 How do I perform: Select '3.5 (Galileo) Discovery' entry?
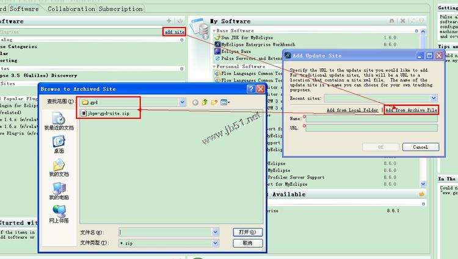tap(38, 76)
